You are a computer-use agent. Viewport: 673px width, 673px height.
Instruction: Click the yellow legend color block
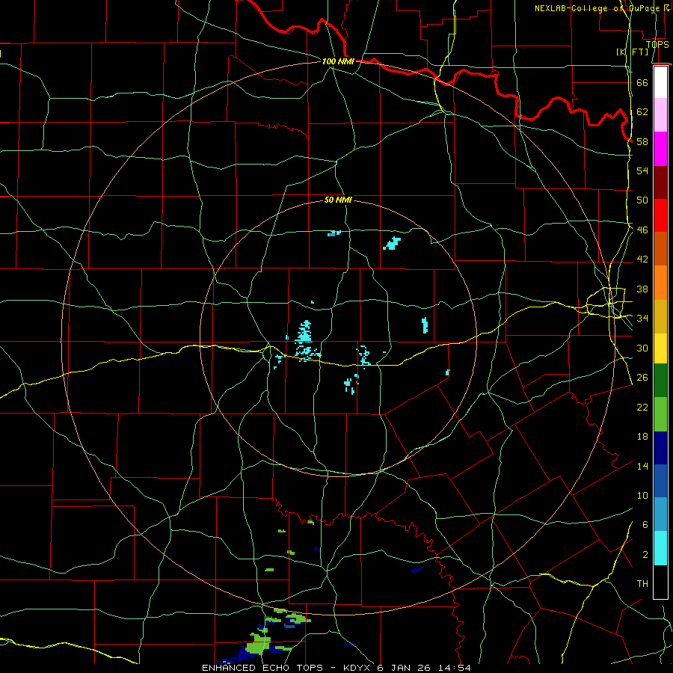point(660,348)
